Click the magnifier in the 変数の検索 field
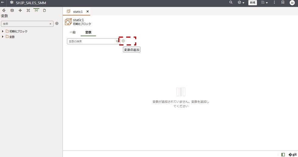Image resolution: width=298 pixels, height=157 pixels. click(x=117, y=41)
